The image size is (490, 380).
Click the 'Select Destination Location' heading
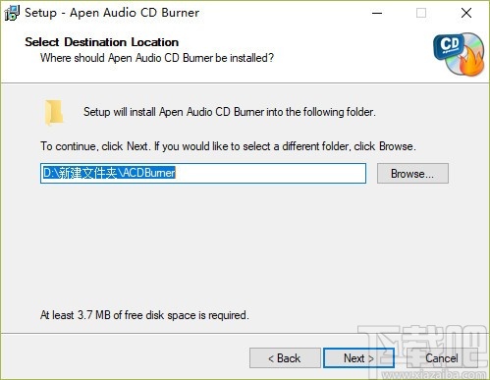pos(102,42)
